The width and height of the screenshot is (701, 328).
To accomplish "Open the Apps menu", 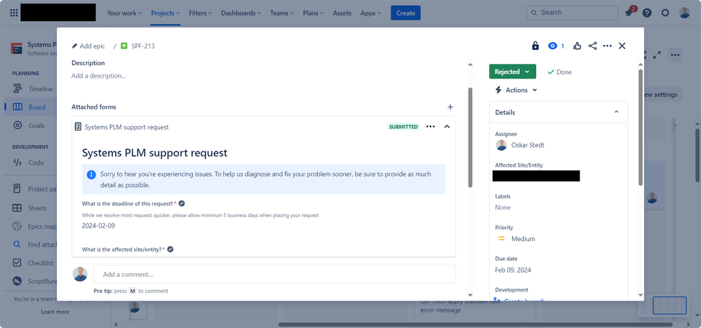I will 370,13.
